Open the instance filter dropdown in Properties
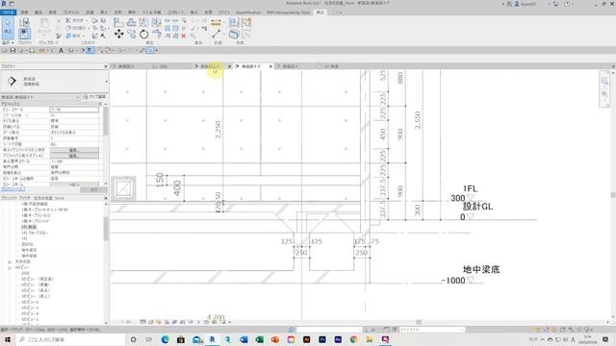616x346 pixels. point(40,97)
